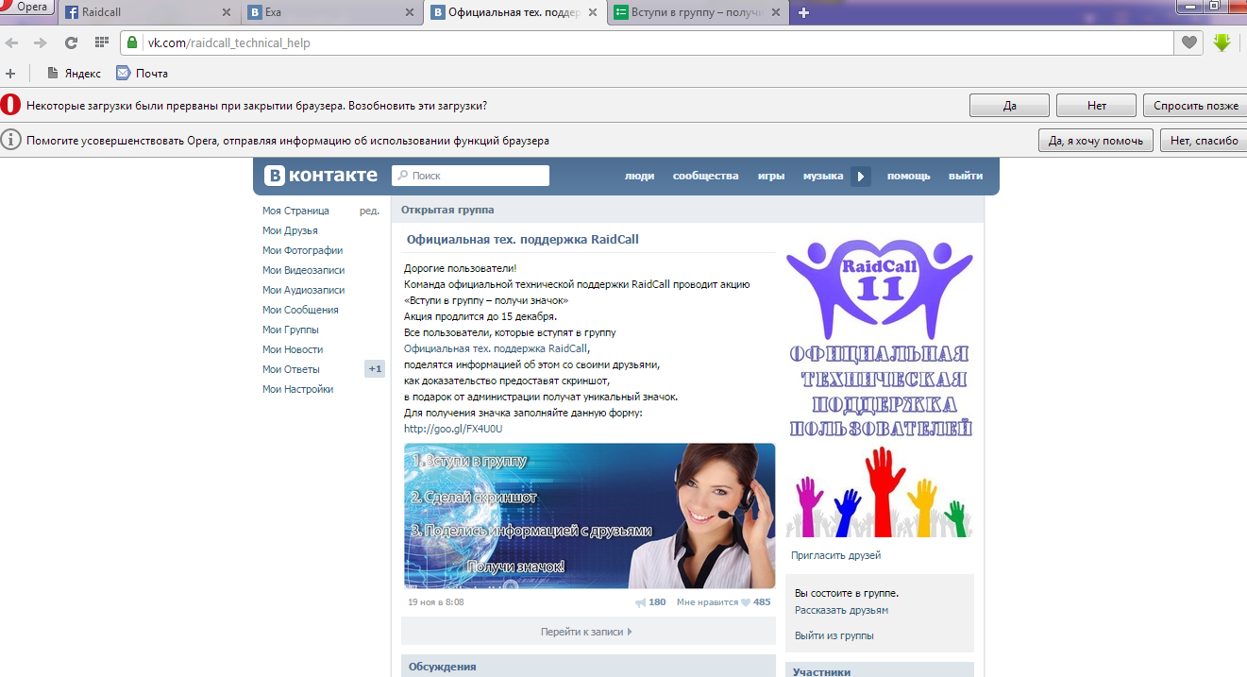Click the share megaphone icon showing 180
Screen dimensions: 1247x677
pyautogui.click(x=641, y=602)
